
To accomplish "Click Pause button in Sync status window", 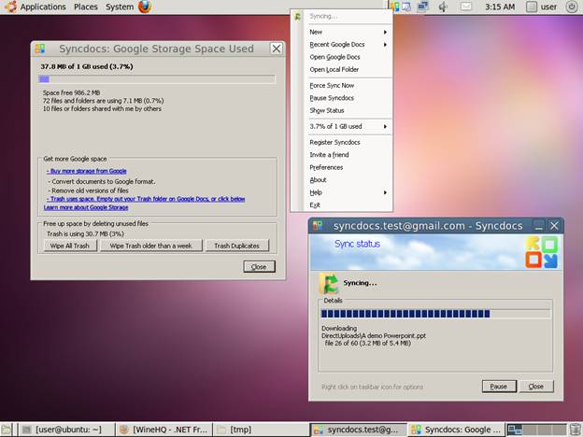I will pos(499,387).
